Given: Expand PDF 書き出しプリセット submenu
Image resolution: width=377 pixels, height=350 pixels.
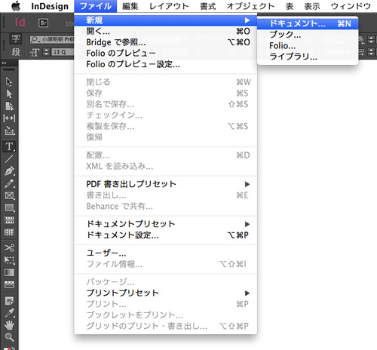Looking at the screenshot, I should (x=165, y=184).
